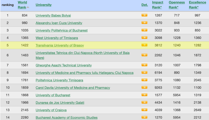Screen dimensions: 209x120
Task: Open details icon for University Politehnica of Bucharest
Action: pyautogui.click(x=144, y=30)
